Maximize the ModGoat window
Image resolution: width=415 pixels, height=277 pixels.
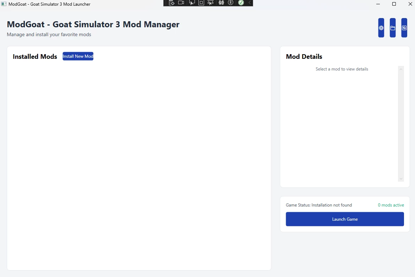[394, 4]
